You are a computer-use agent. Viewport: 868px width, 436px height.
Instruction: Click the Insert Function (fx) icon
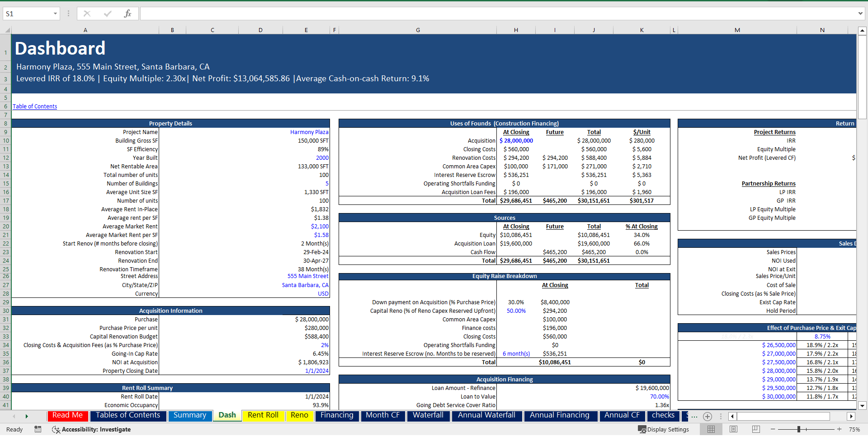pyautogui.click(x=128, y=14)
